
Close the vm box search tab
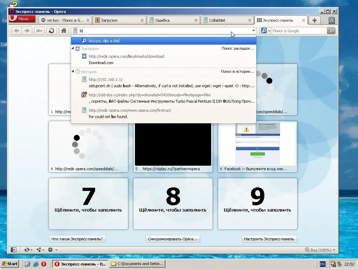[x=88, y=20]
